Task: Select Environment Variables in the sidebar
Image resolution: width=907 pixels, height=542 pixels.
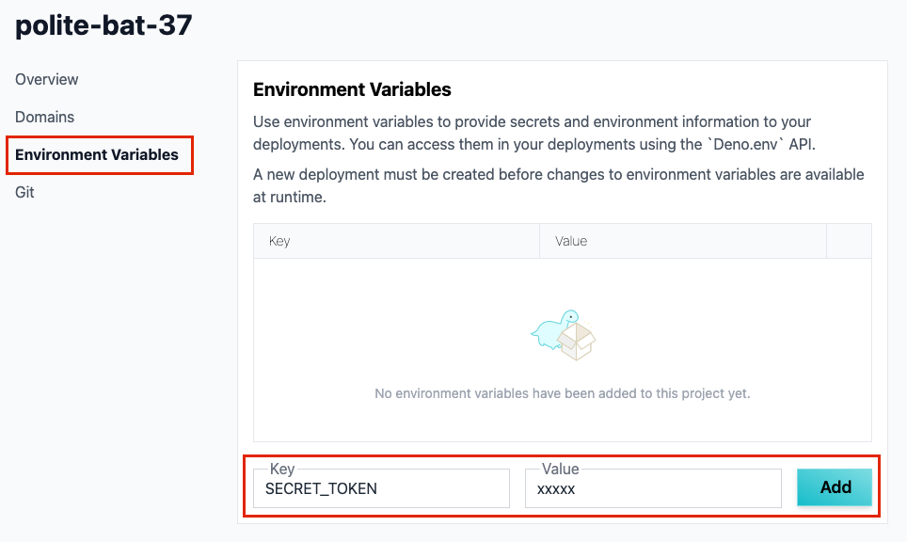Action: click(97, 154)
